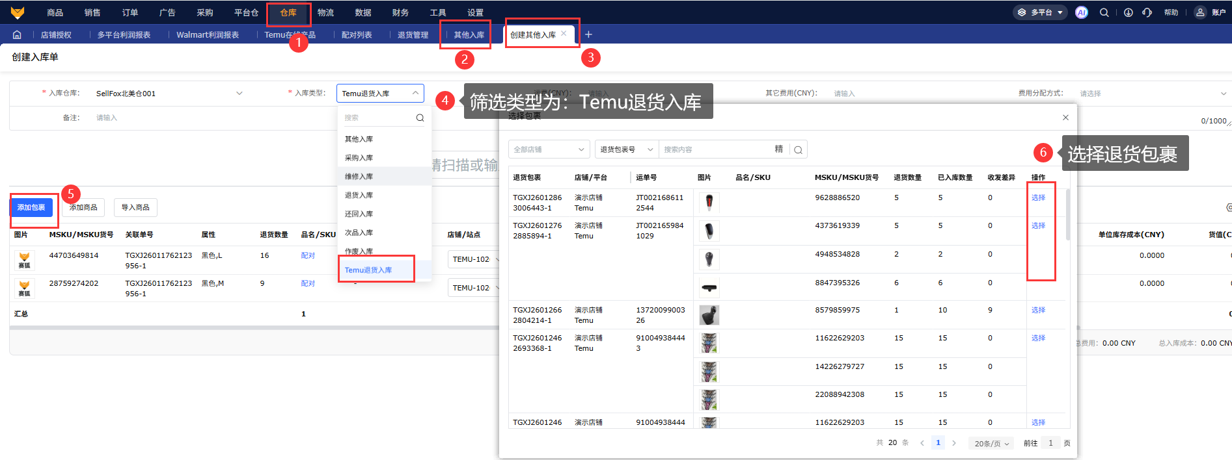Close the 选择包裹 dialog
1232x460 pixels.
click(x=1065, y=118)
